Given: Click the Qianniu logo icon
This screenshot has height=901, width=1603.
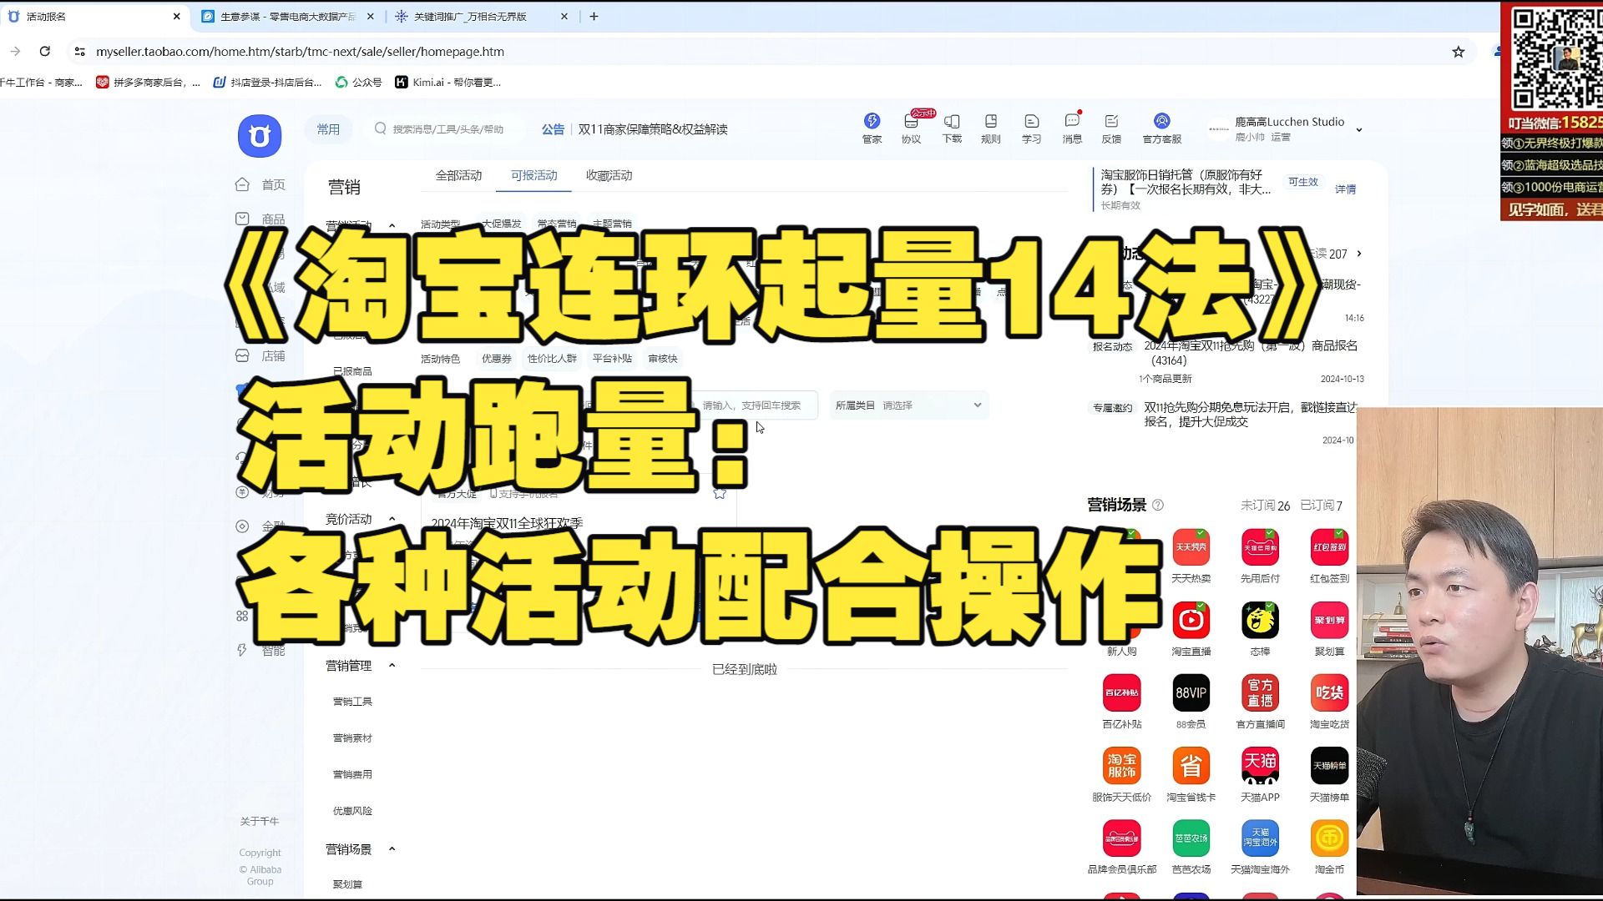Looking at the screenshot, I should click(260, 136).
